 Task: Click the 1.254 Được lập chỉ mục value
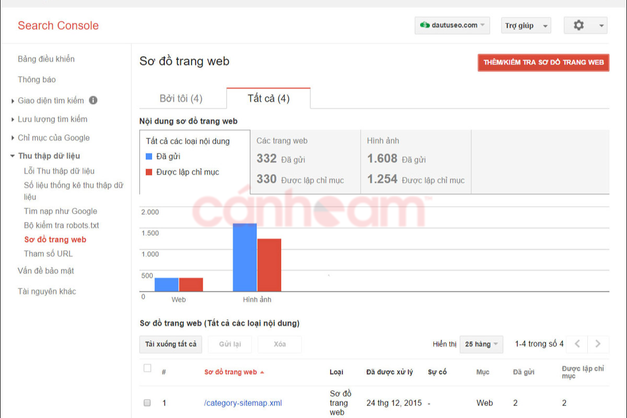[x=415, y=179]
